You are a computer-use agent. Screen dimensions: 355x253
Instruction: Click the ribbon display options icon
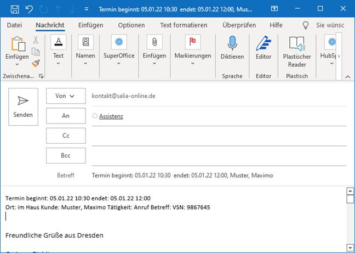pos(274,9)
